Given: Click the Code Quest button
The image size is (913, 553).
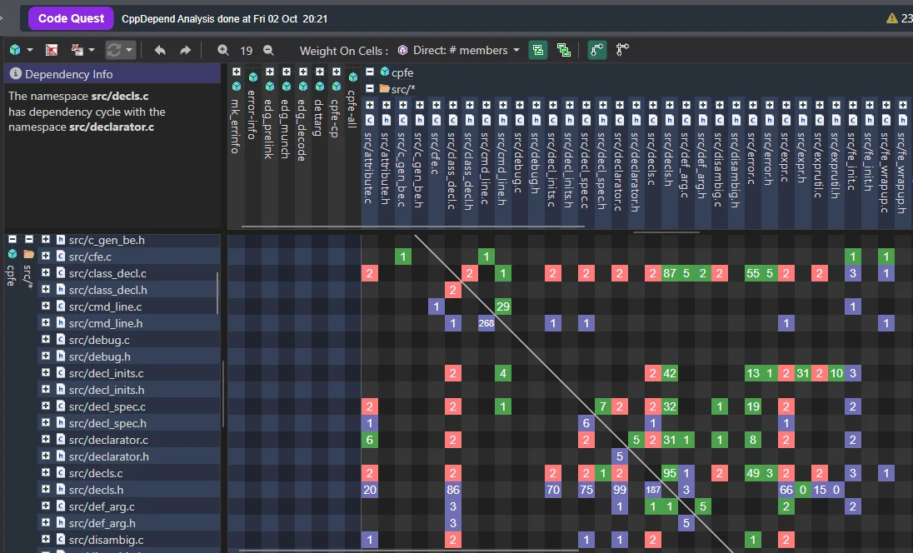Looking at the screenshot, I should (x=71, y=18).
